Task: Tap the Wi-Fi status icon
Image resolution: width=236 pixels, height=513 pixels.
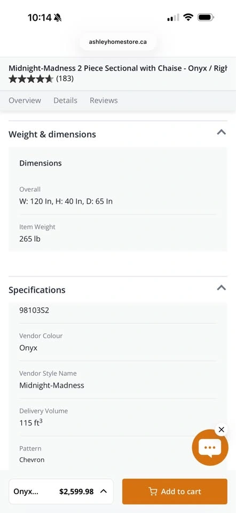Action: click(188, 17)
